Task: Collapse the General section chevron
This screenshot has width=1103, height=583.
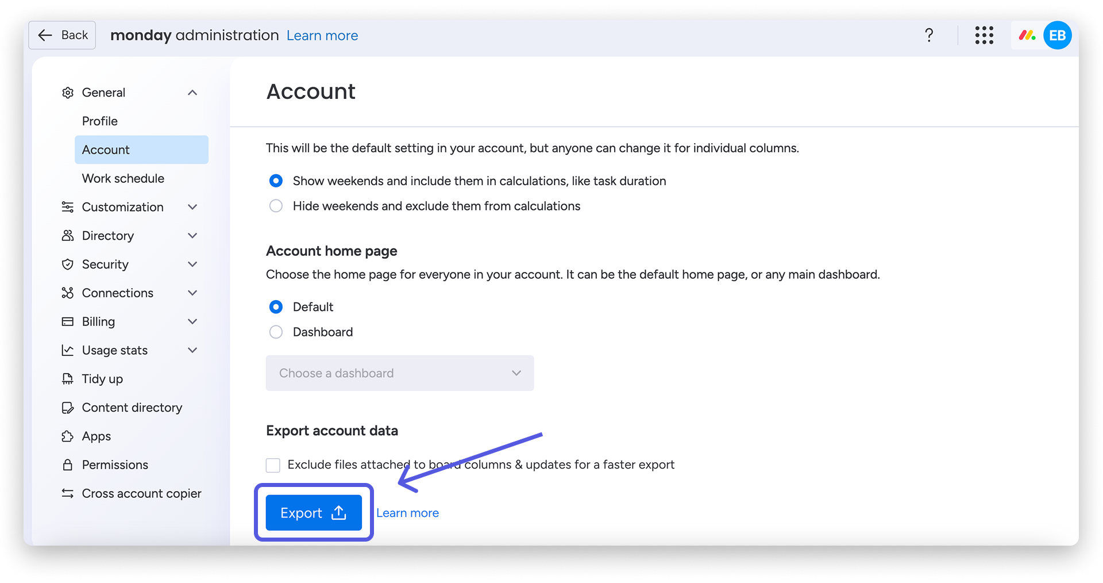Action: tap(192, 92)
